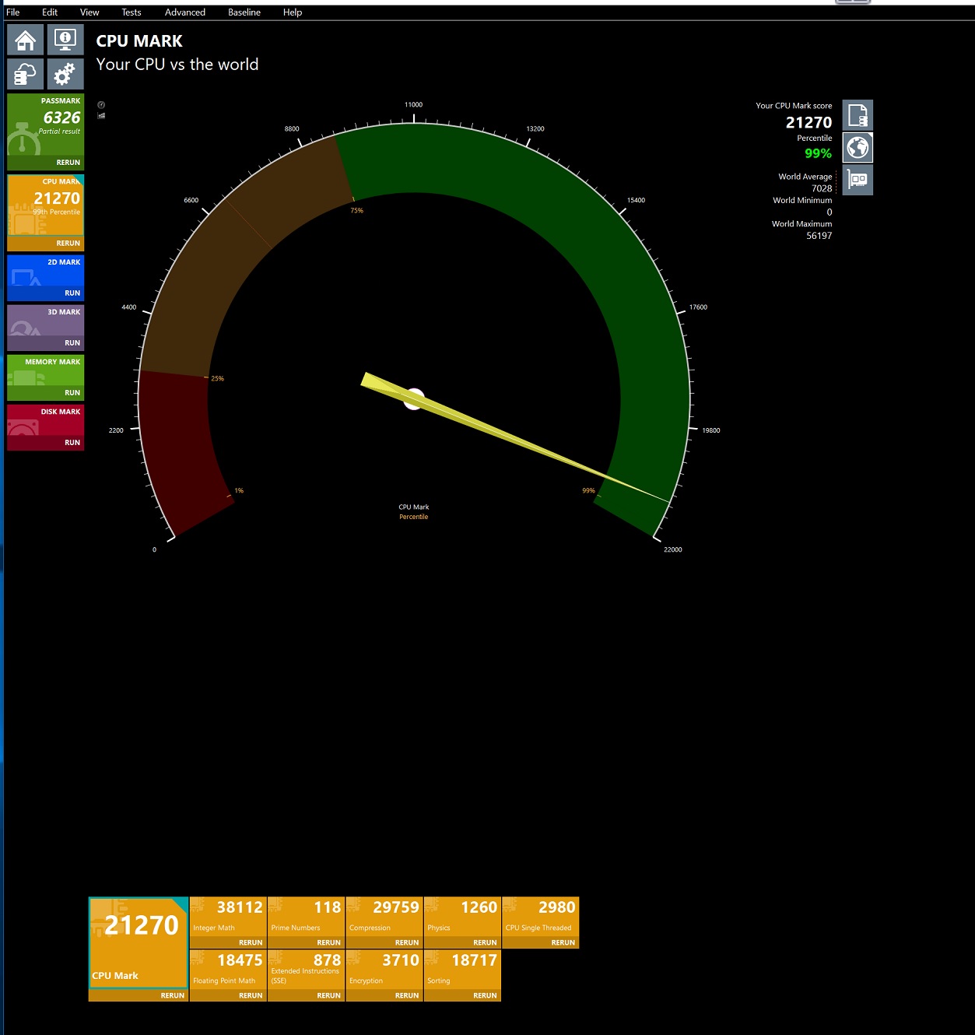Select the large bottom CPU Mark 21270 tile
Image resolution: width=975 pixels, height=1035 pixels.
pos(139,943)
